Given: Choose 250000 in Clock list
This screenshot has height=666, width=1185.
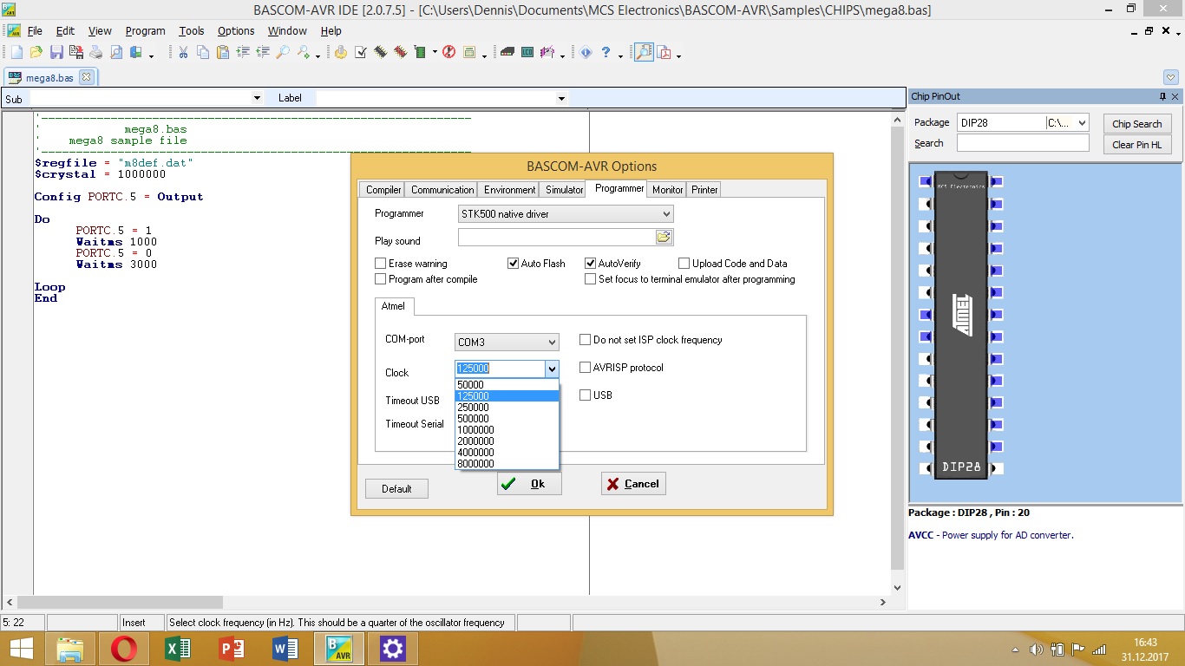Looking at the screenshot, I should [507, 408].
